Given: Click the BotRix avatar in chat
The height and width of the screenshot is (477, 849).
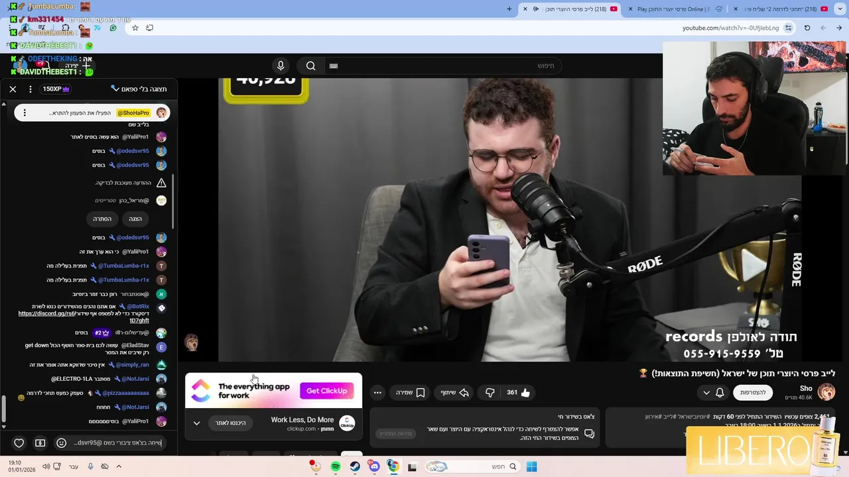Looking at the screenshot, I should click(161, 308).
